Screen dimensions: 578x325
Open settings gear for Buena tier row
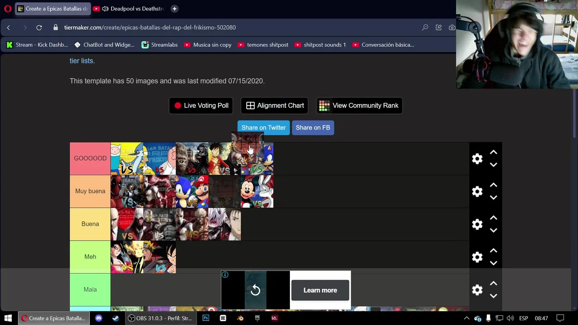pos(477,224)
